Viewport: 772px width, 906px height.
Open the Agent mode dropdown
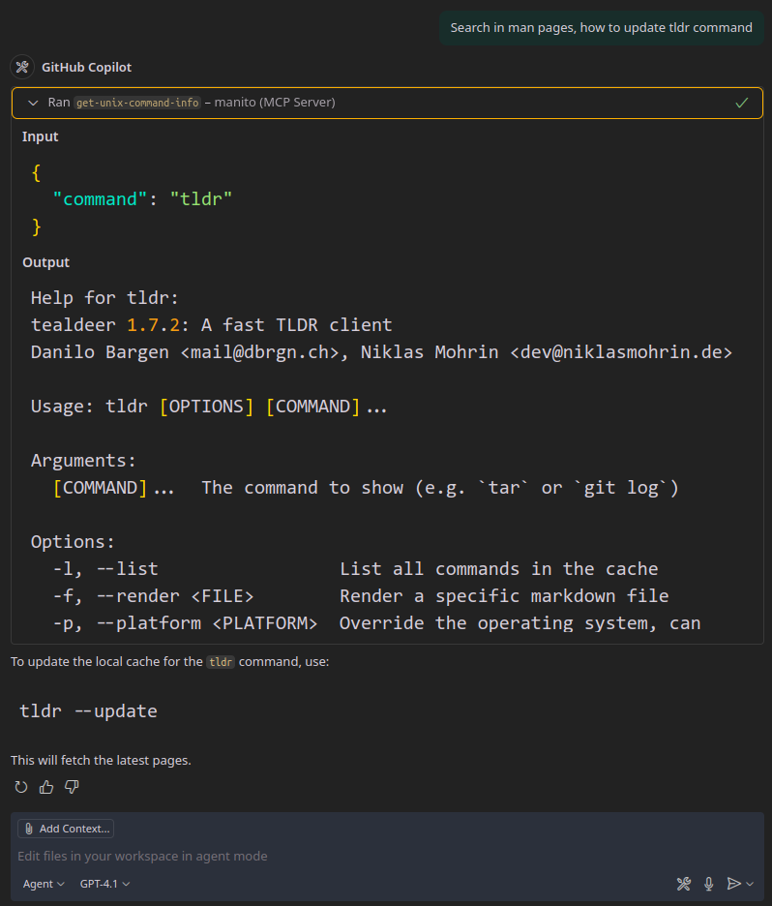44,884
